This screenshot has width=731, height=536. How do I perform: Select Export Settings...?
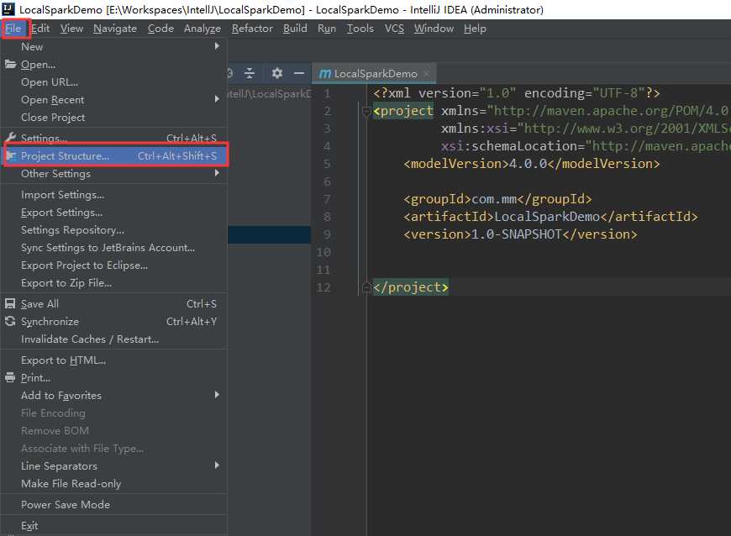point(113,212)
